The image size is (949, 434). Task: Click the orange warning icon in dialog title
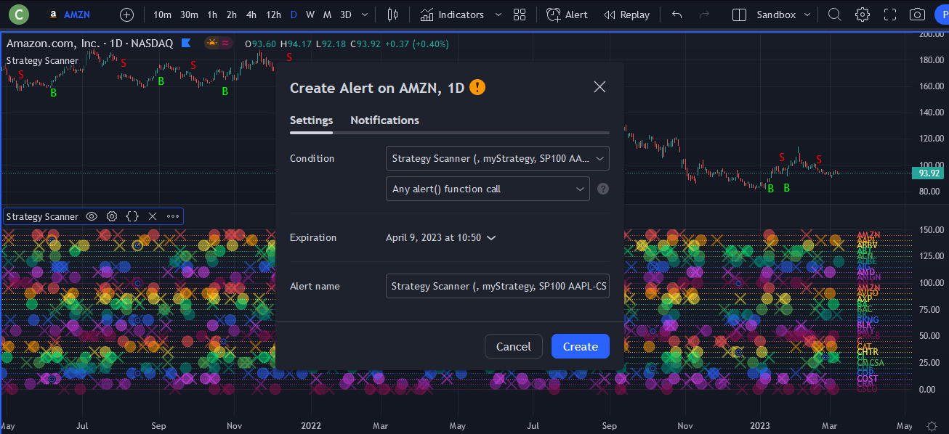click(477, 87)
